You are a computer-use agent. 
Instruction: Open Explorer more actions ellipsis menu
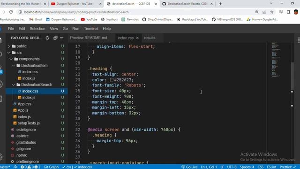[x=61, y=38]
